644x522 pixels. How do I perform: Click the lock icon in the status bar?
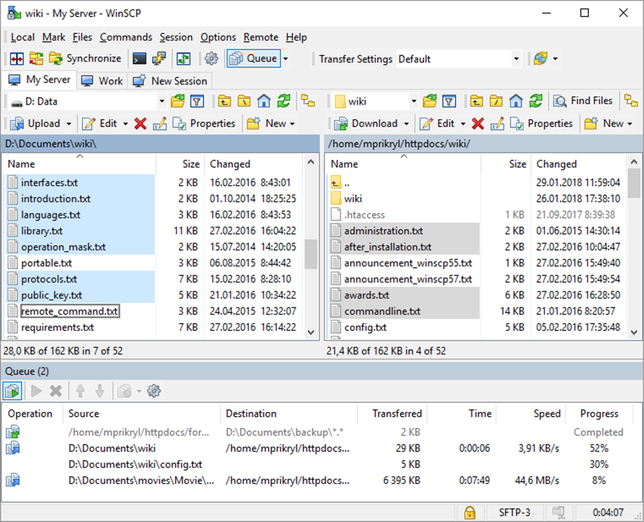[x=470, y=512]
